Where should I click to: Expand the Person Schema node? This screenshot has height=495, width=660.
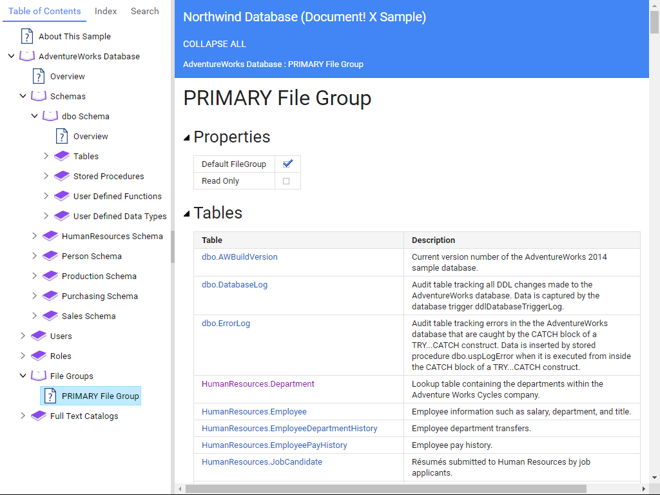pyautogui.click(x=35, y=256)
